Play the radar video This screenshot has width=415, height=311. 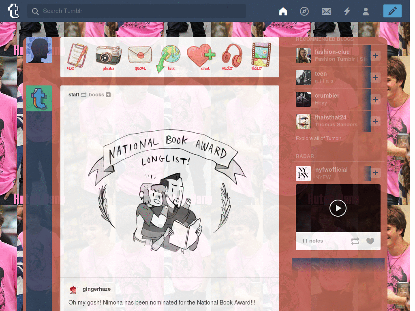pyautogui.click(x=338, y=209)
